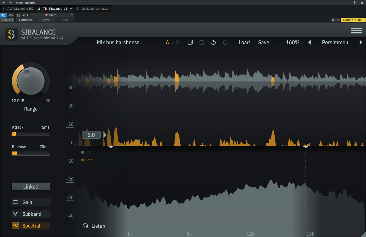Image resolution: width=366 pixels, height=237 pixels.
Task: Click the Input legend entry
Action: click(88, 152)
